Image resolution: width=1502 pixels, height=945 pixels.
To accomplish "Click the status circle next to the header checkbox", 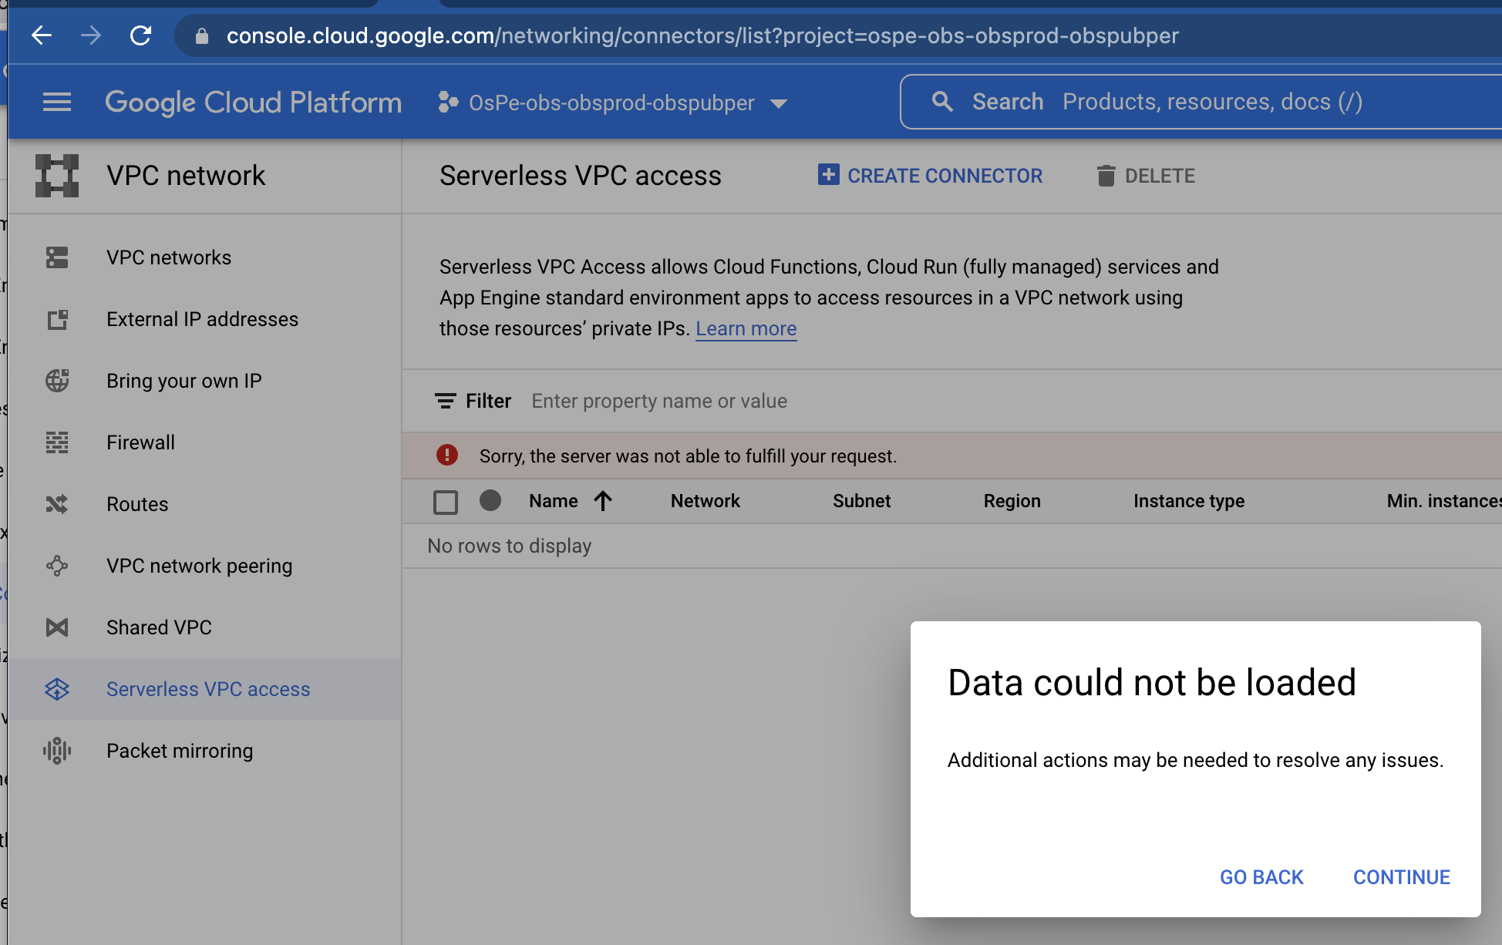I will (490, 501).
